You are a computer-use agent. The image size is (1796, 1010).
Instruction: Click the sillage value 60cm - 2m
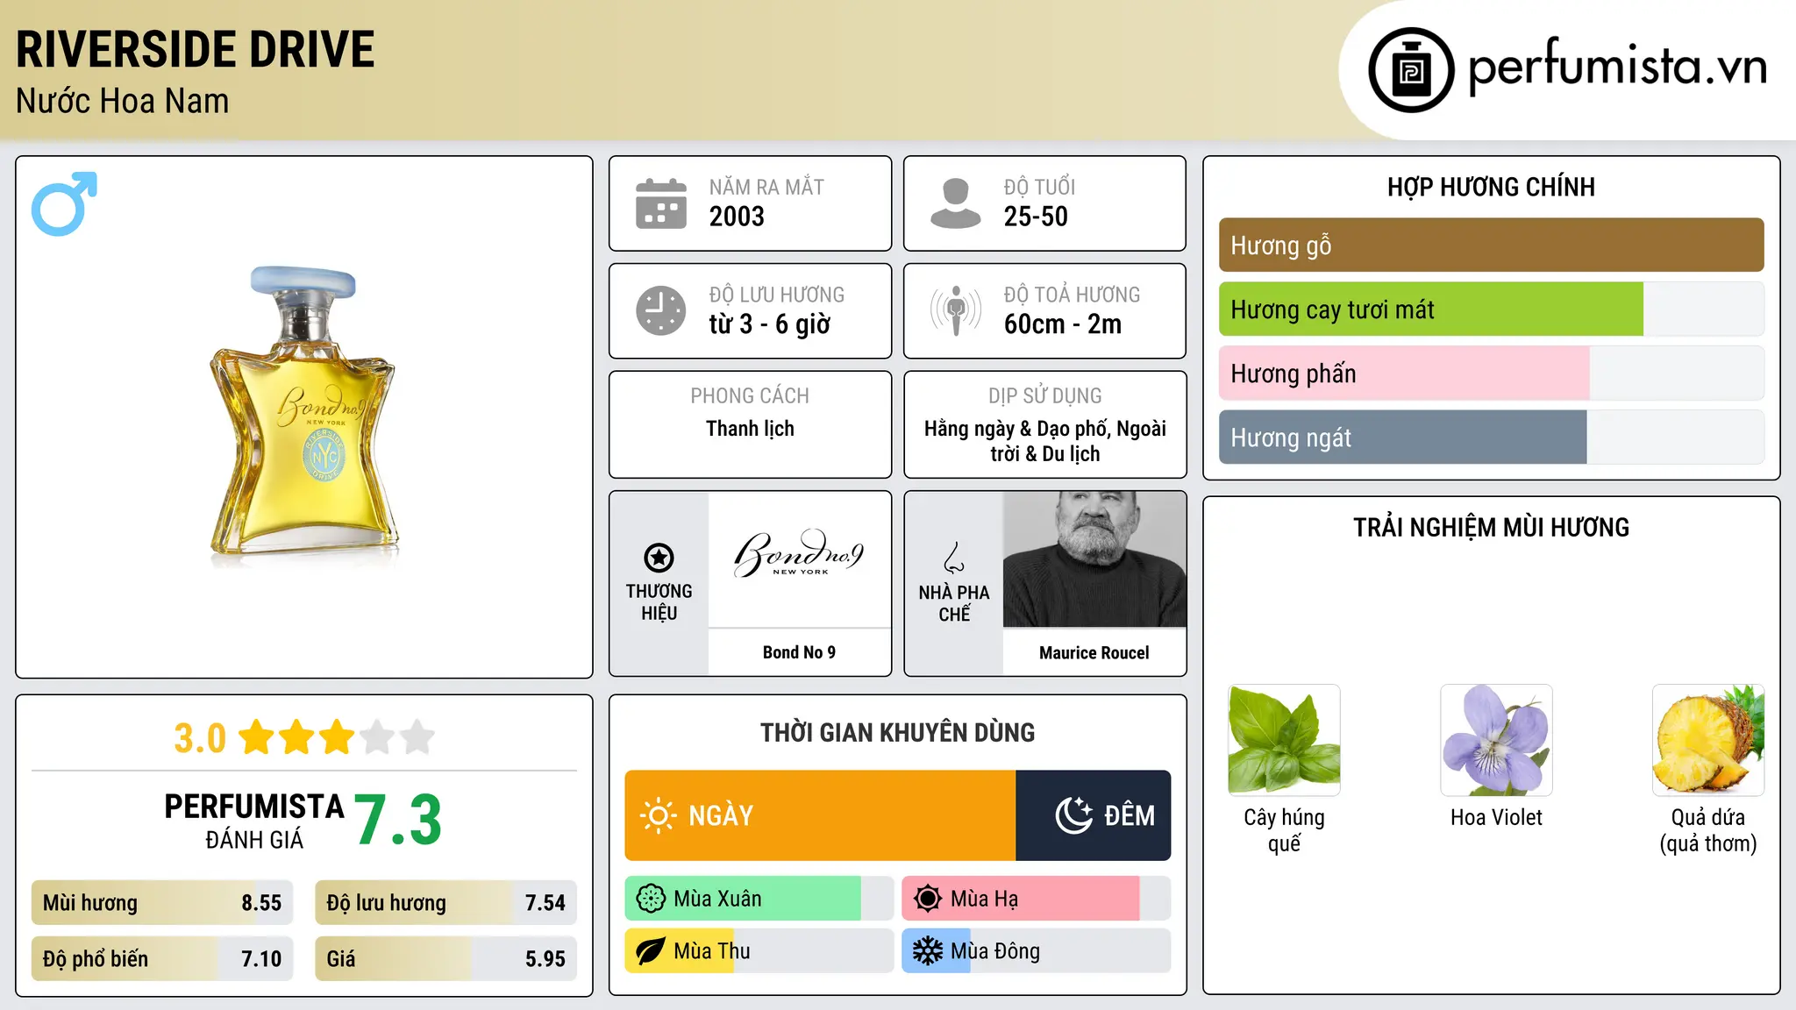click(x=1063, y=324)
